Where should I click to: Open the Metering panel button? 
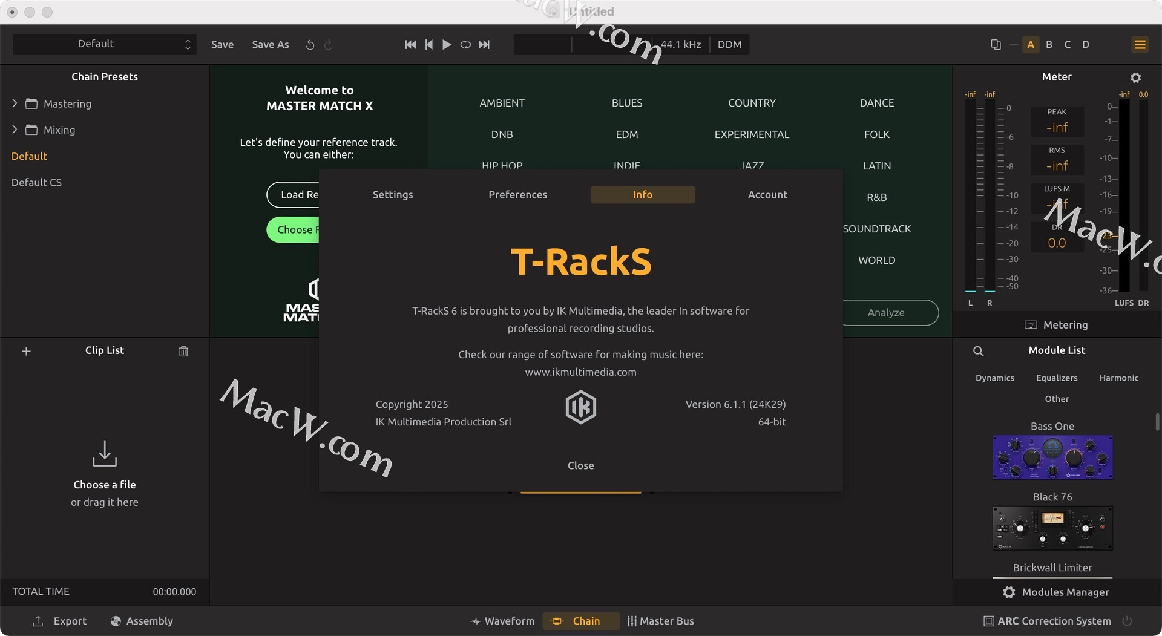[x=1056, y=325]
